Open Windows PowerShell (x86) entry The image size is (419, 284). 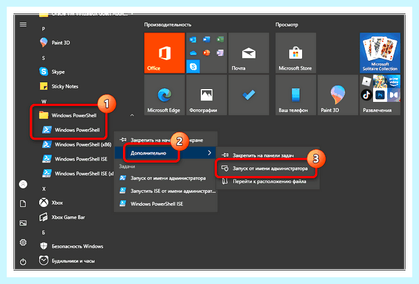[76, 144]
